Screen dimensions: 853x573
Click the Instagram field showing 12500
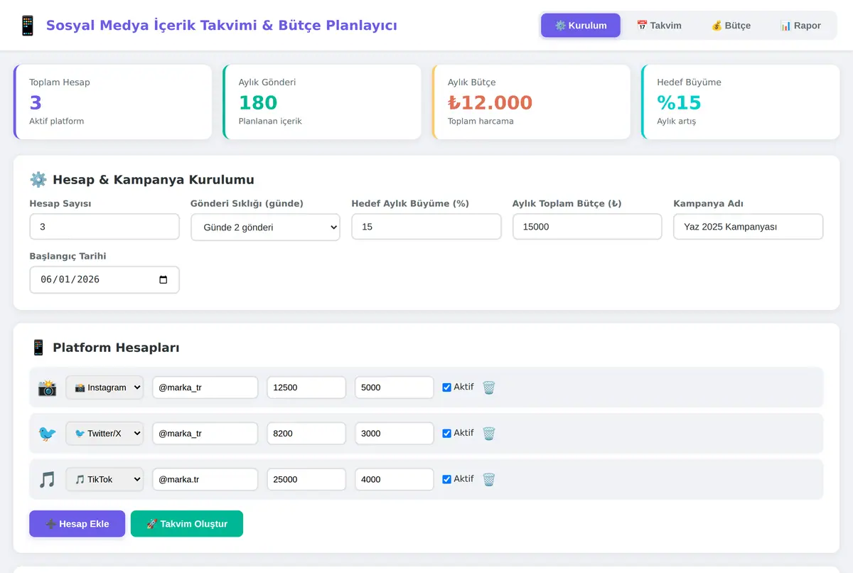(x=306, y=387)
